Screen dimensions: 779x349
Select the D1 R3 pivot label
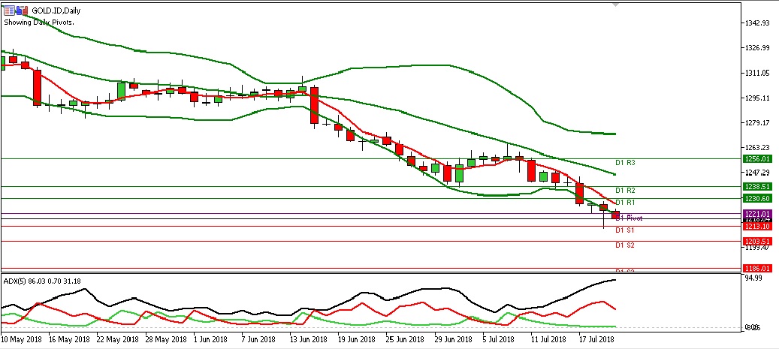(x=626, y=163)
